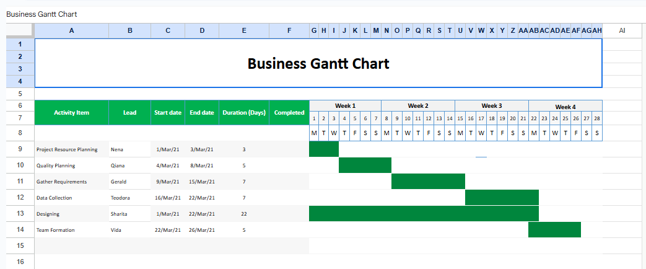Click the Week 3 timeline heading
Image resolution: width=646 pixels, height=269 pixels.
coord(492,105)
